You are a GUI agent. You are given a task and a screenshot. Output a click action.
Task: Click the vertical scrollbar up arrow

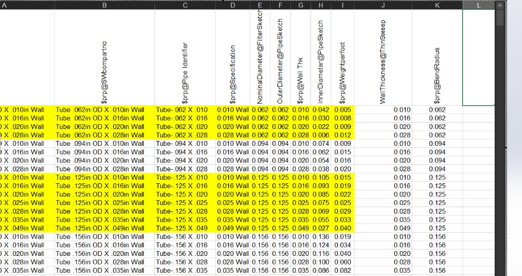coord(500,5)
